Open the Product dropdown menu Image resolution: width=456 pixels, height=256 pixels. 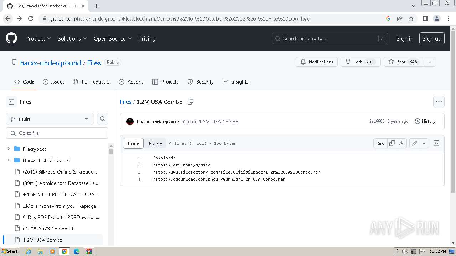tap(38, 38)
